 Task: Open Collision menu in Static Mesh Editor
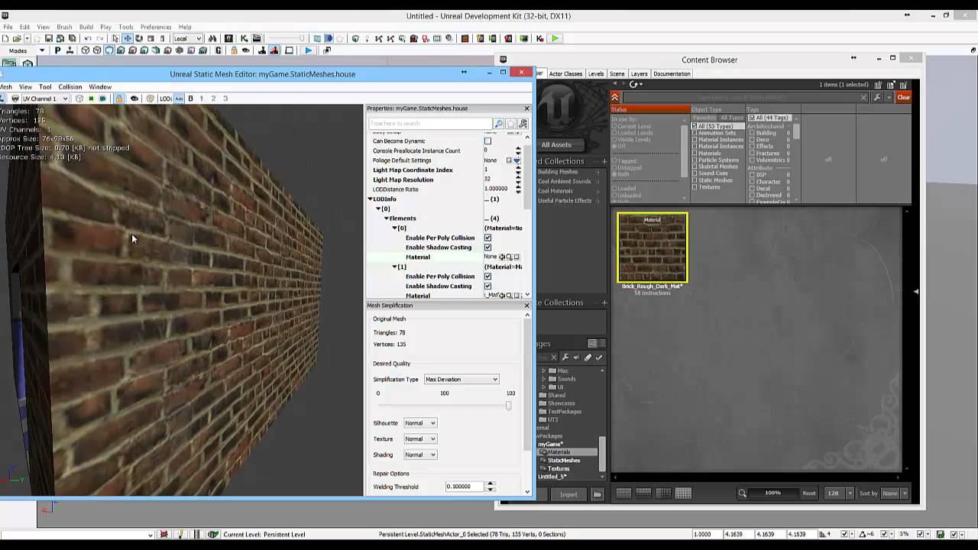point(70,87)
